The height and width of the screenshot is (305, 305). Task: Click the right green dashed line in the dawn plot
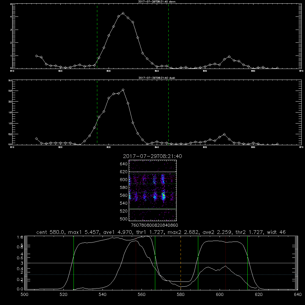pyautogui.click(x=168, y=36)
